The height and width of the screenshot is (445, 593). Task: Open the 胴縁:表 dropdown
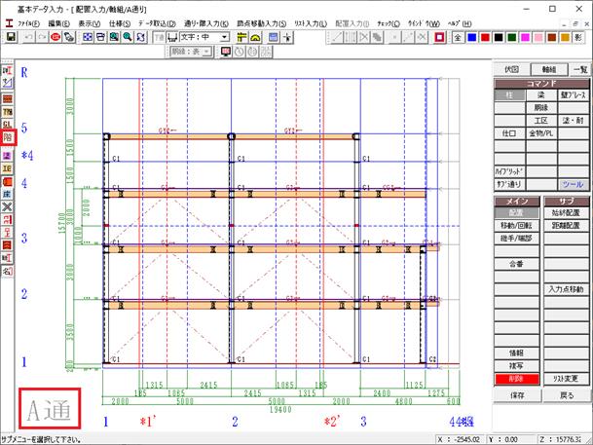[206, 52]
